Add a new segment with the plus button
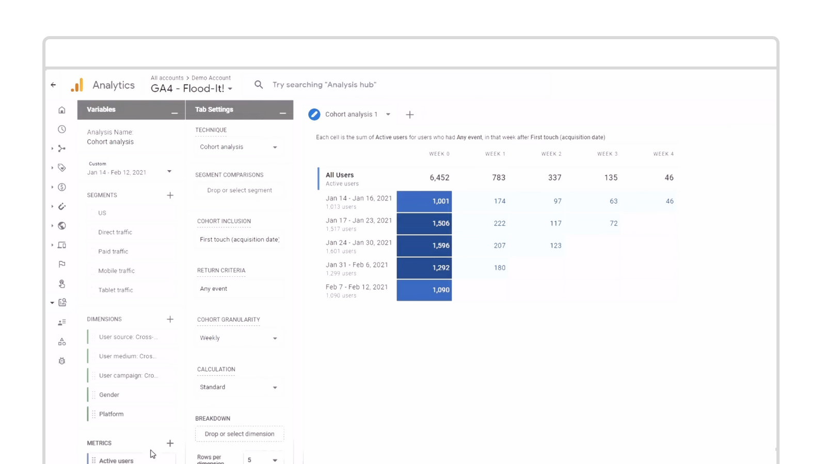Viewport: 826px width, 464px height. click(170, 195)
